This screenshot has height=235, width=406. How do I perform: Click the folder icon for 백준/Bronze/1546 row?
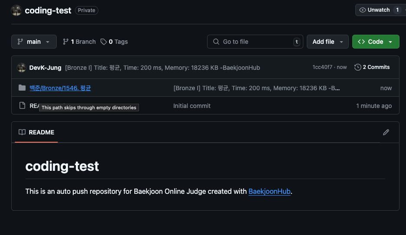point(22,88)
